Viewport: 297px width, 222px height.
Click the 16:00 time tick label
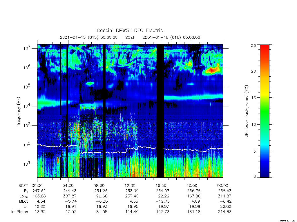click(161, 186)
